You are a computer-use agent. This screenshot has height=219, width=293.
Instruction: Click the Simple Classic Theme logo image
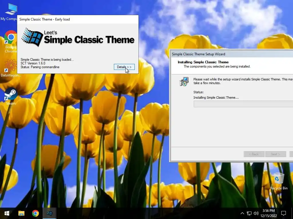click(78, 37)
